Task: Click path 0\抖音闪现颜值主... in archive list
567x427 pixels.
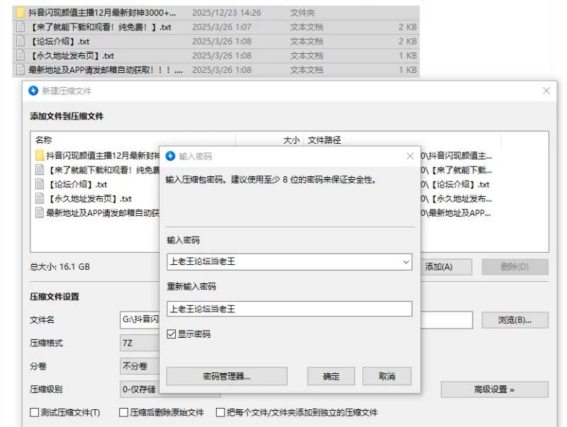Action: tap(456, 156)
